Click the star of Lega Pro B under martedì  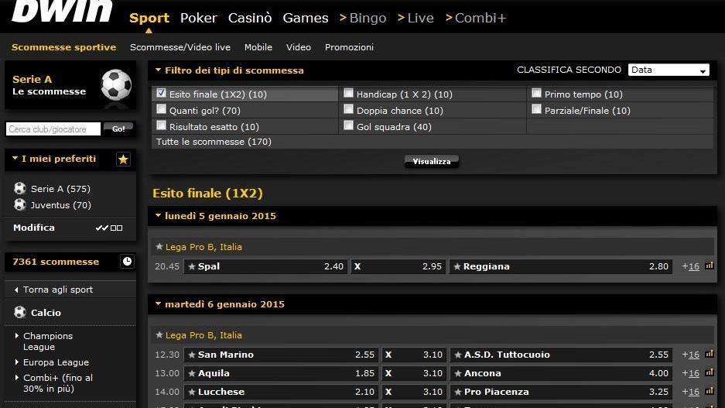(159, 335)
